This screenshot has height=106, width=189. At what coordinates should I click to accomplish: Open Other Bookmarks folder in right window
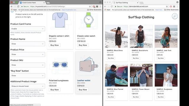(171, 10)
